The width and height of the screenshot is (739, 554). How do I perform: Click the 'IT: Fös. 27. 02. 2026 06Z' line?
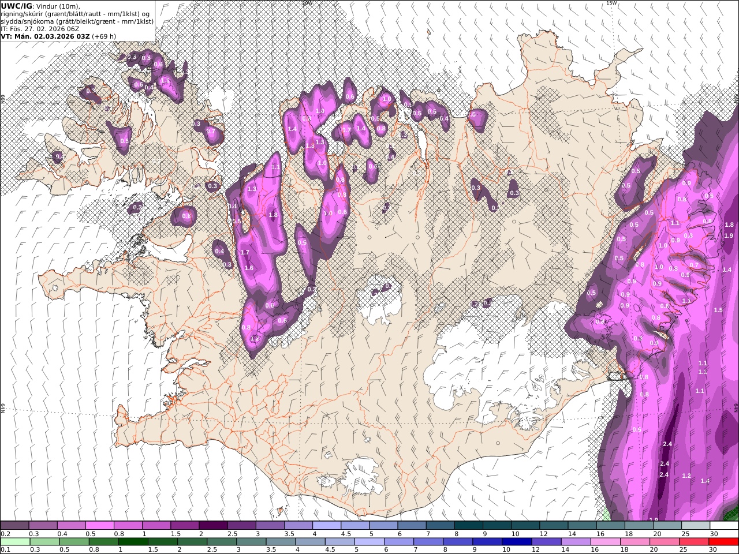tap(41, 28)
